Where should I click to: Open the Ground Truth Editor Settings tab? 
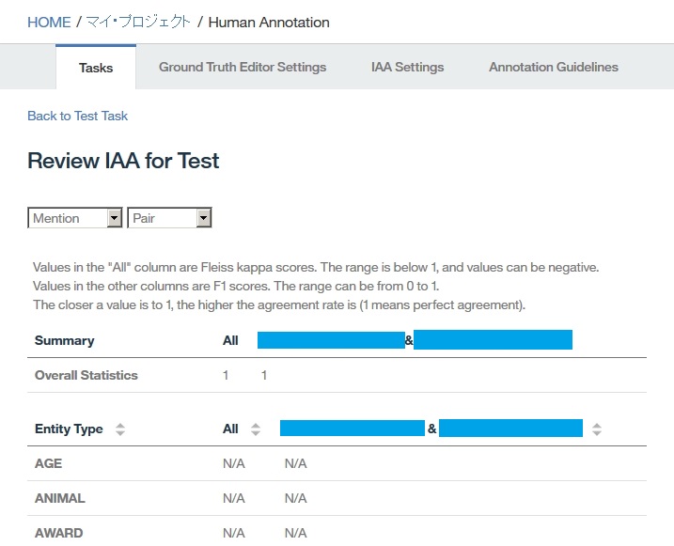pyautogui.click(x=243, y=68)
